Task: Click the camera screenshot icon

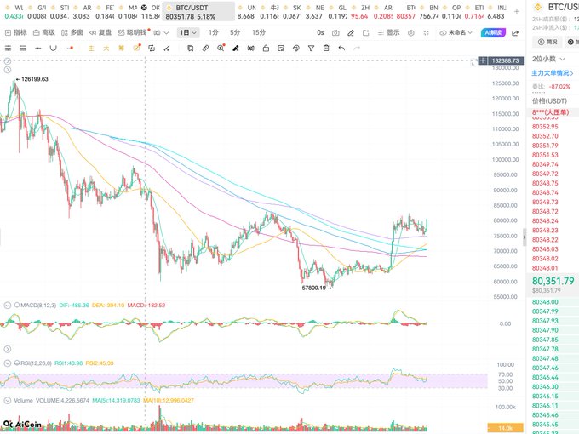Action: pyautogui.click(x=335, y=33)
